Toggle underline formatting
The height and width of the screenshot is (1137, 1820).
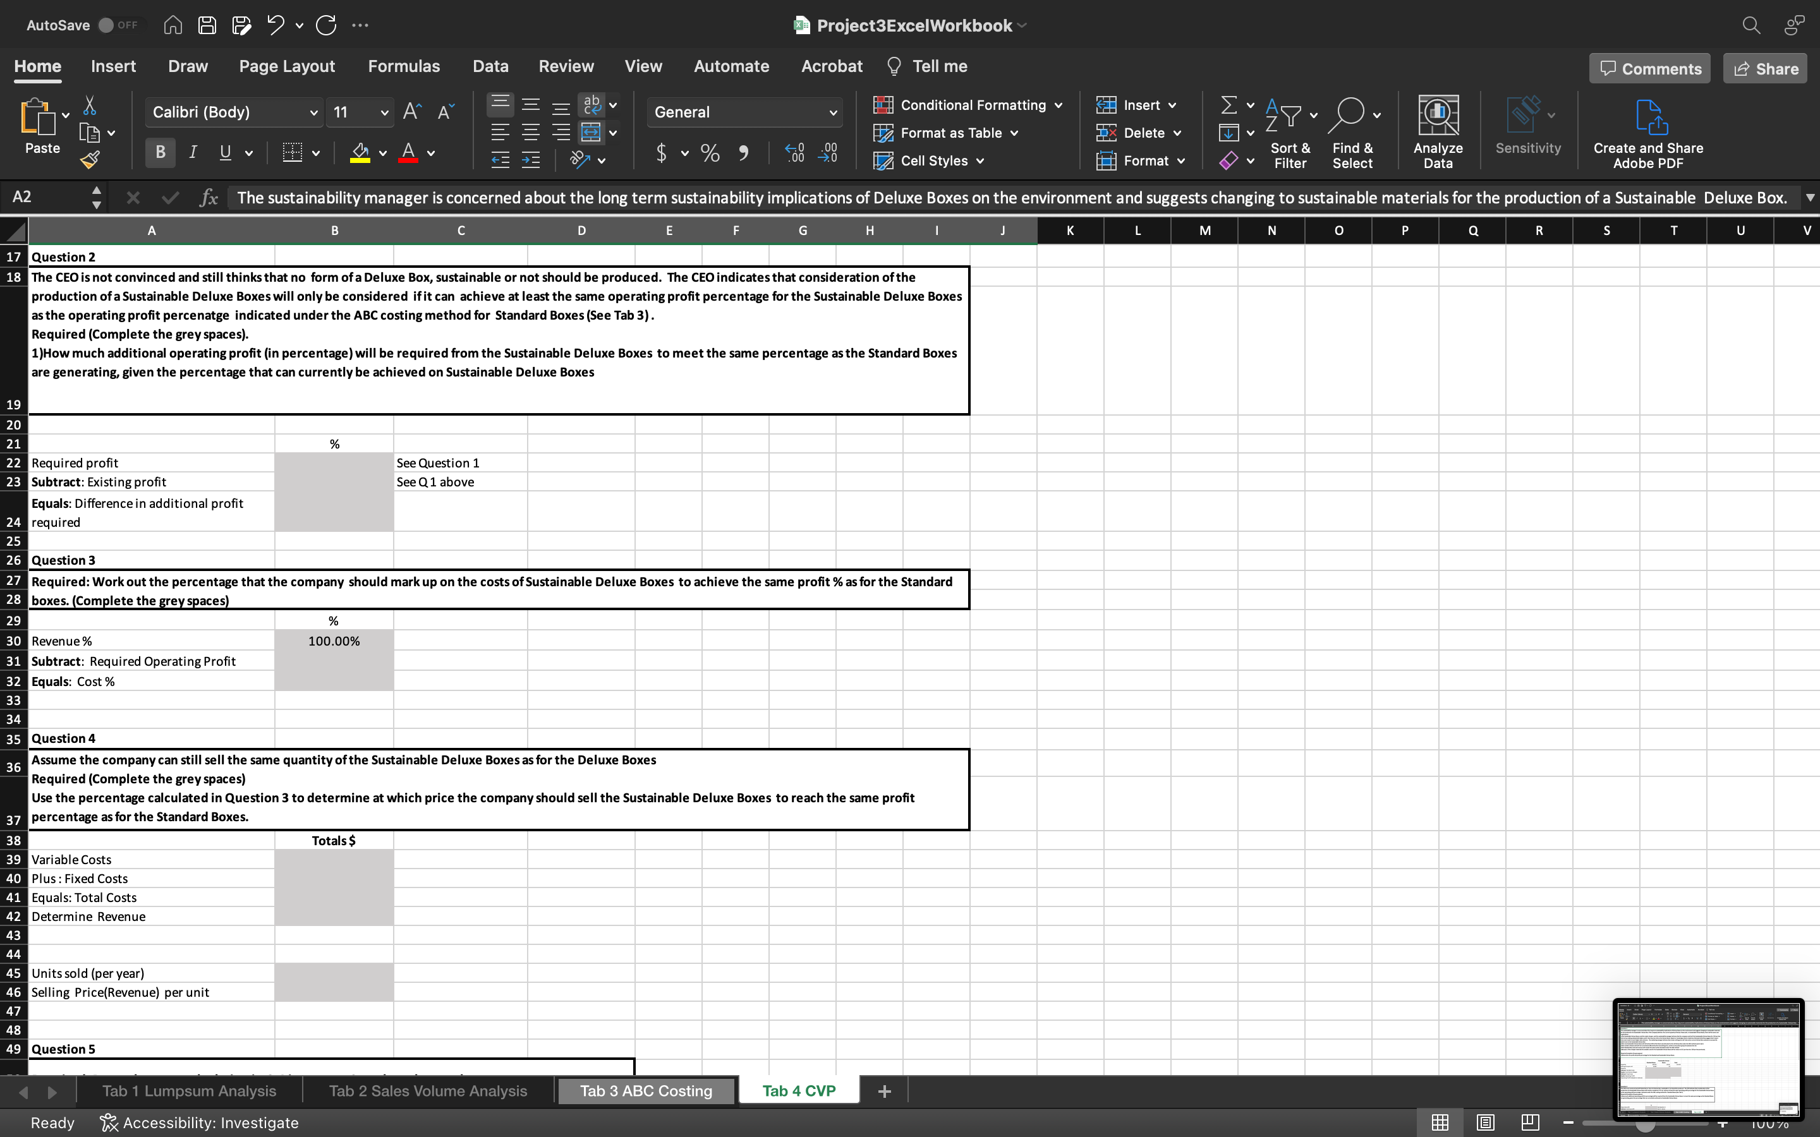point(226,153)
